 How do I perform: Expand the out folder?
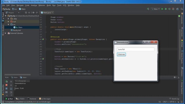[x=8, y=22]
